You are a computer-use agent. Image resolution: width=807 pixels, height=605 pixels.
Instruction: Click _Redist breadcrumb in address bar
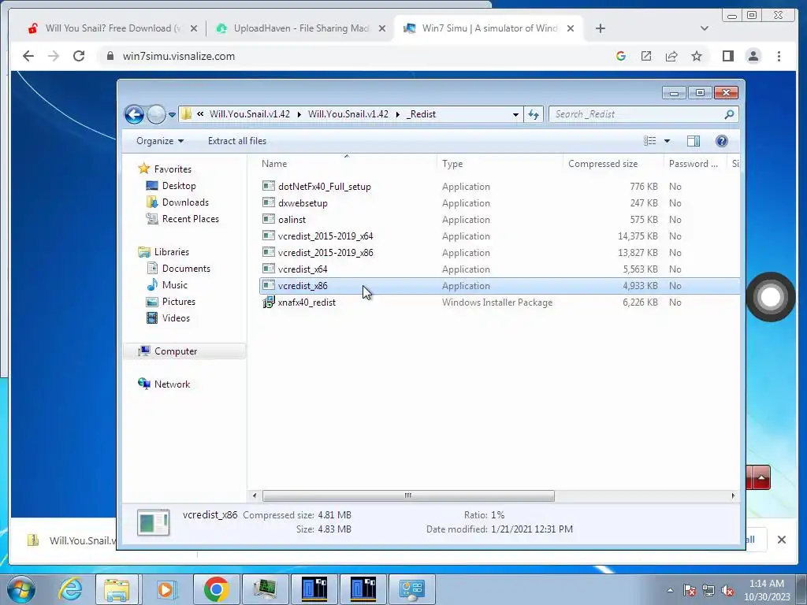tap(422, 114)
